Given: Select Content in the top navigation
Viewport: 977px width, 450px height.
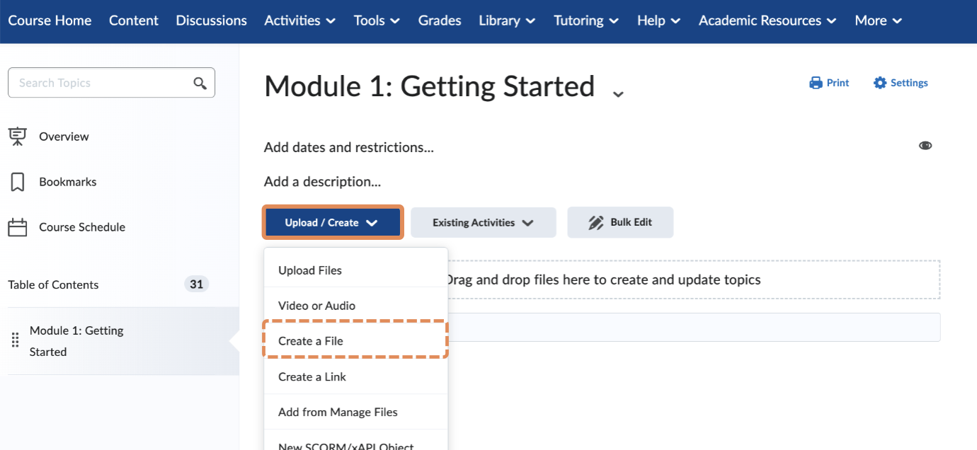Looking at the screenshot, I should point(133,21).
